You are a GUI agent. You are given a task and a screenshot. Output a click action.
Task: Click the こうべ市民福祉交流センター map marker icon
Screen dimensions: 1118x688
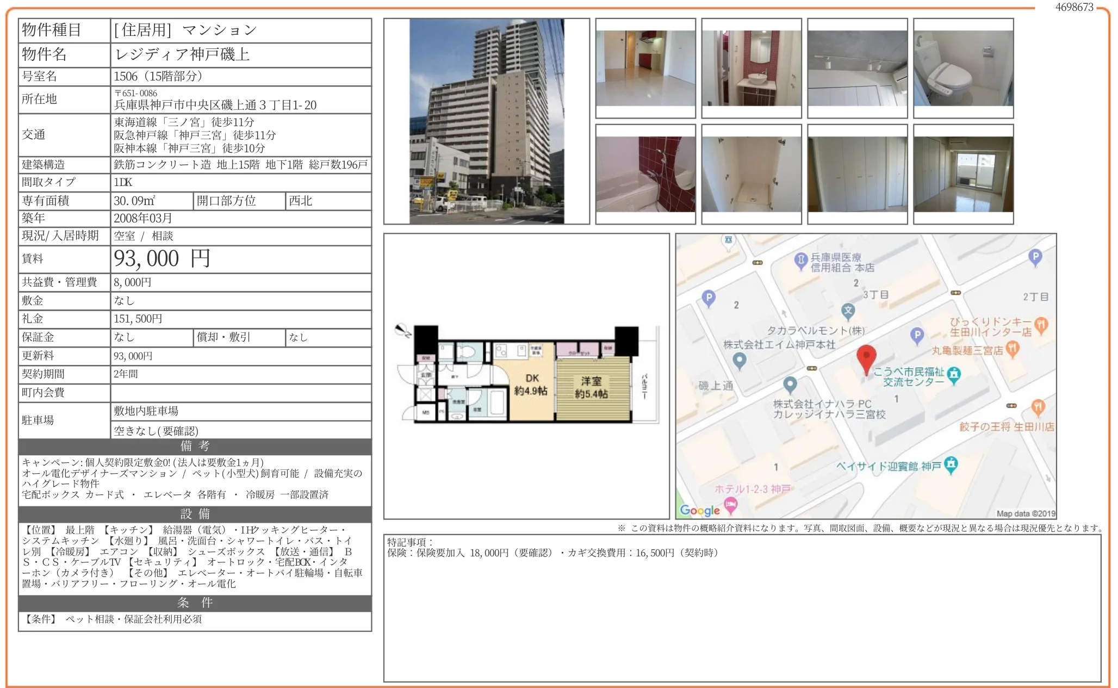(954, 374)
